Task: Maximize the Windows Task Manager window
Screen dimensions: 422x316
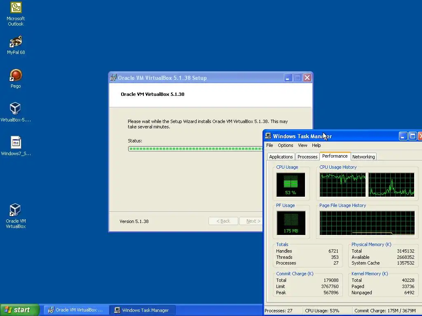Action: tap(413, 136)
